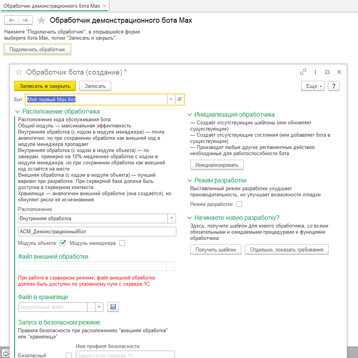Mark Обработчик бота form as favorite star

[19, 72]
